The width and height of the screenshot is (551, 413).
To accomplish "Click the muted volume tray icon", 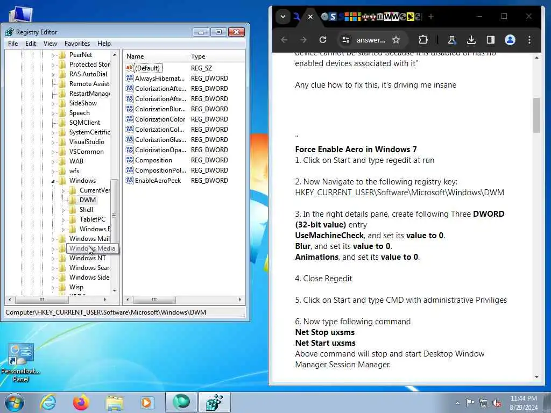I will coord(497,403).
